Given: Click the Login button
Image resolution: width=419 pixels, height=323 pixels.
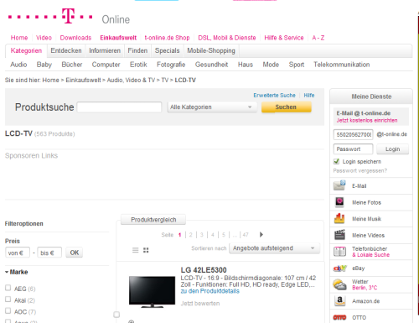Looking at the screenshot, I should point(392,149).
